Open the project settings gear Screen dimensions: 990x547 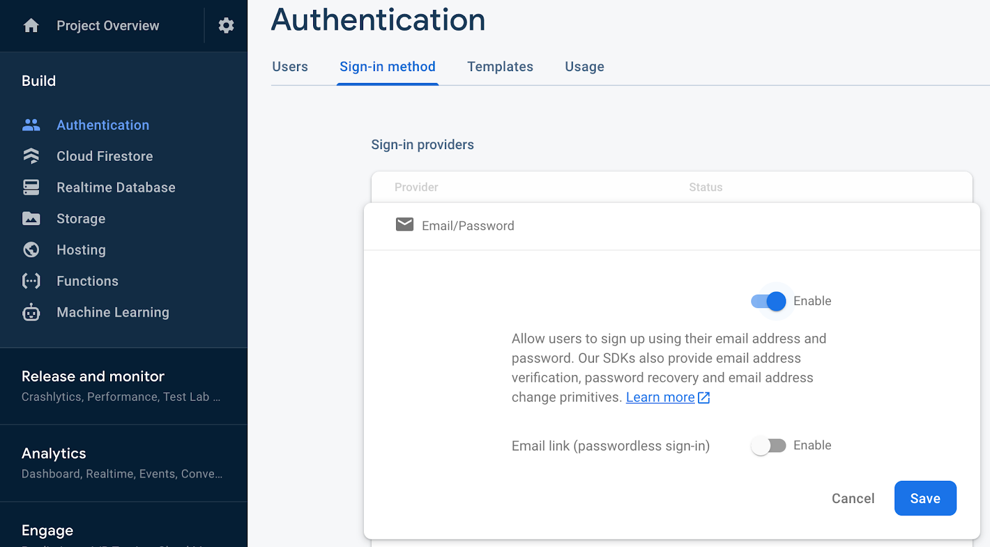[x=226, y=25]
